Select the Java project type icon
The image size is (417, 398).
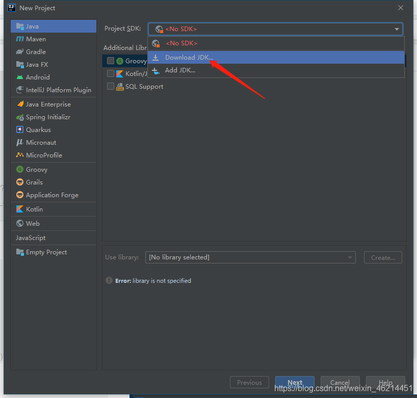click(20, 26)
